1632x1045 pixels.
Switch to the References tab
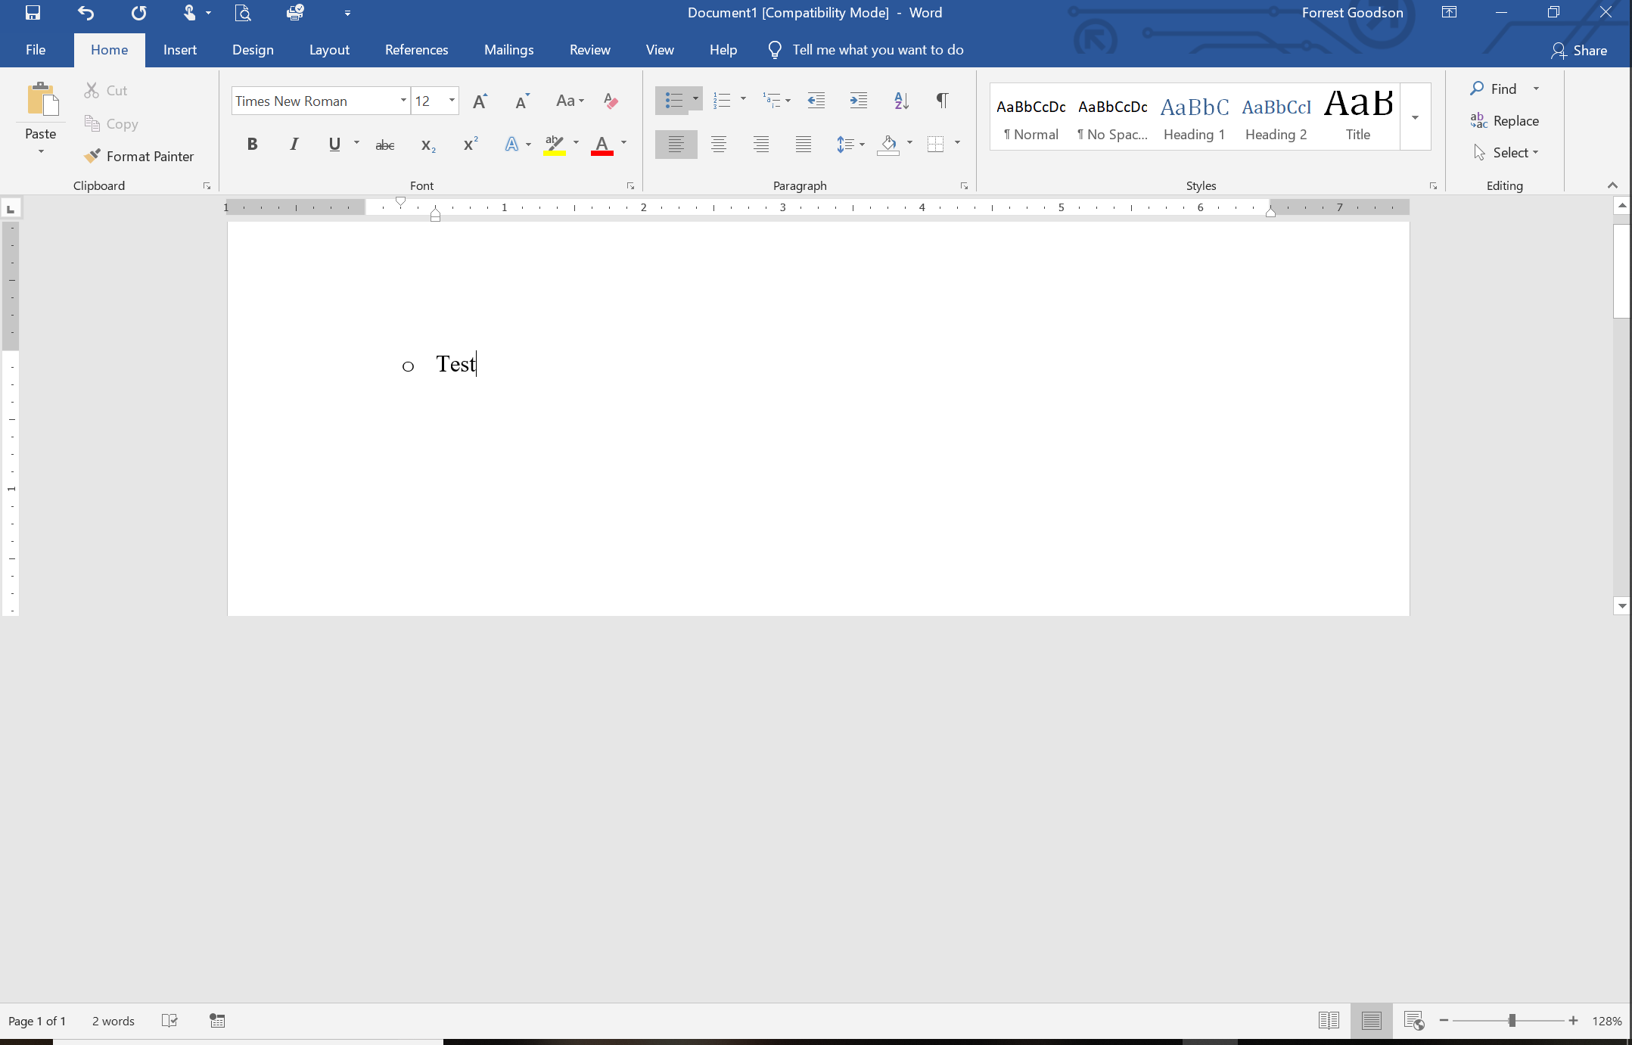coord(416,50)
